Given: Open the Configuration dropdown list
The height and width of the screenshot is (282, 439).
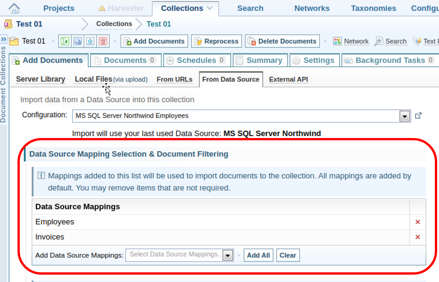Looking at the screenshot, I should pyautogui.click(x=404, y=116).
